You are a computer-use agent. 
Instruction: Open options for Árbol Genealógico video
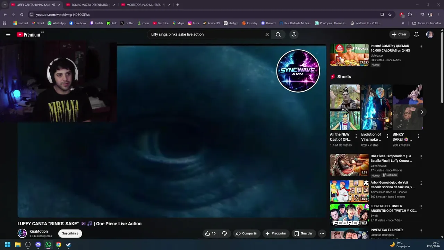tap(421, 183)
